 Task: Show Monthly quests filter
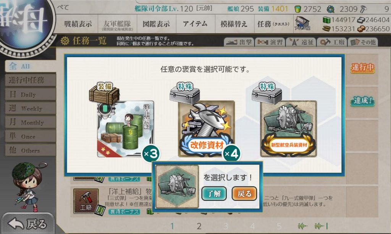31,122
